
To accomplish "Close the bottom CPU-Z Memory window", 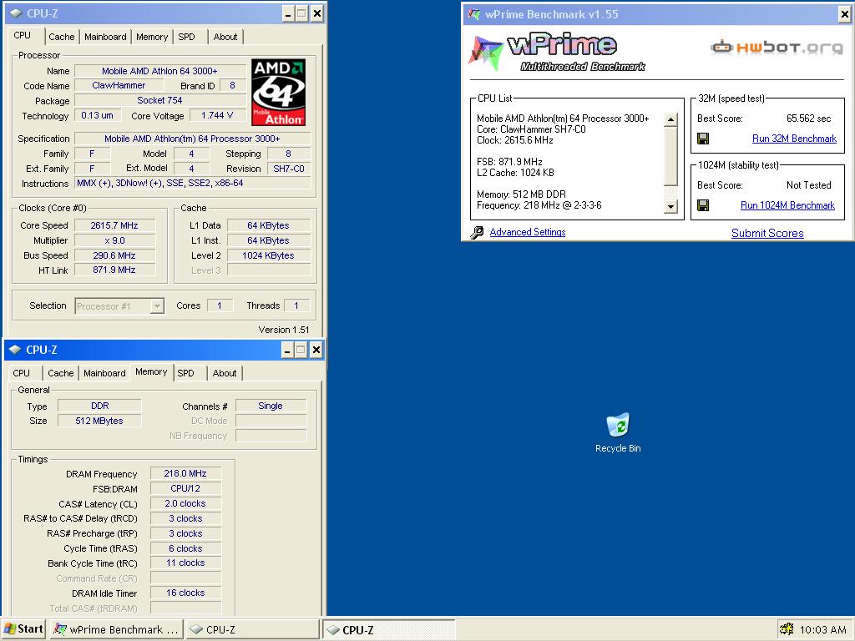I will [x=316, y=350].
